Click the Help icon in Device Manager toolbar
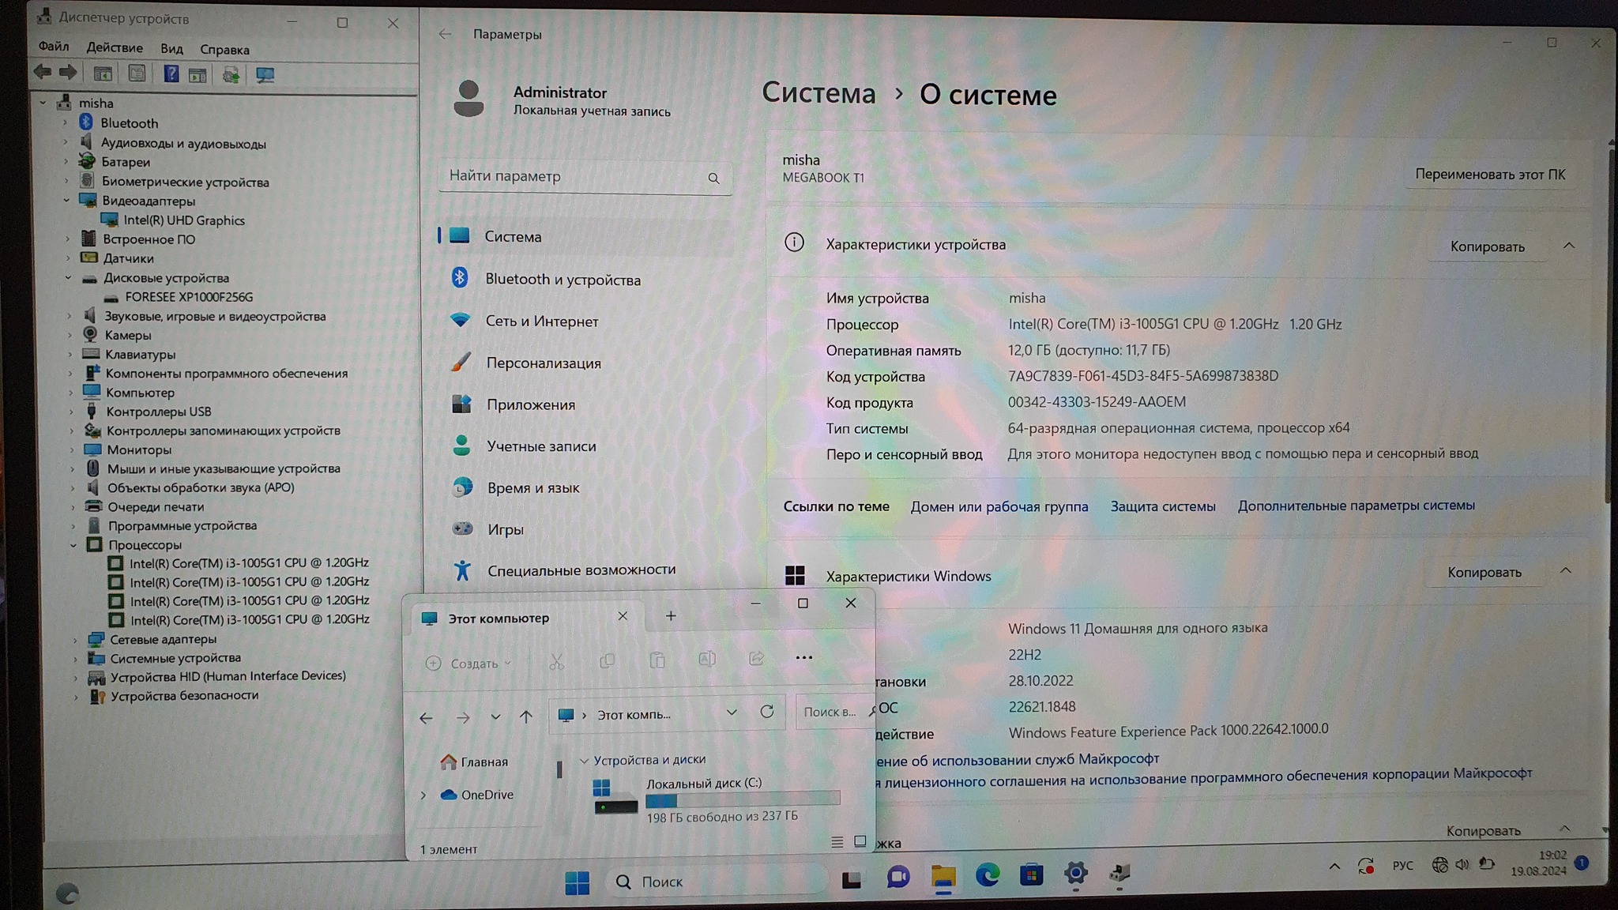The image size is (1618, 910). (171, 74)
